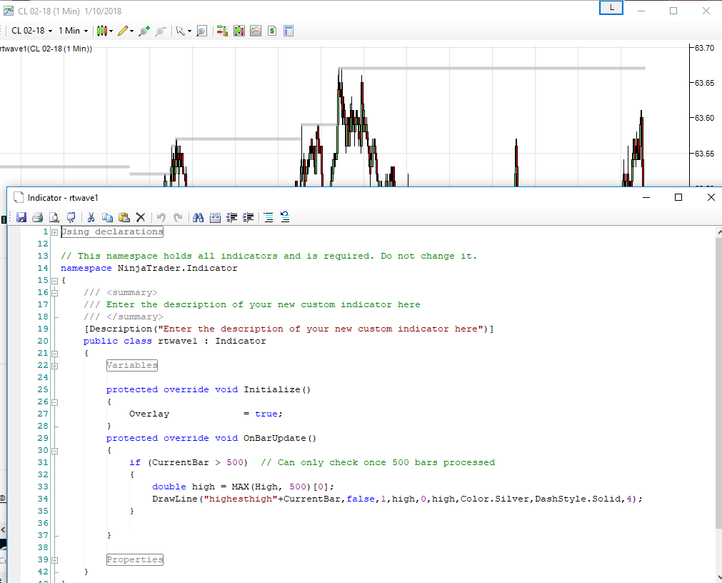Open the CL 02-18 instrument dropdown

pos(31,31)
